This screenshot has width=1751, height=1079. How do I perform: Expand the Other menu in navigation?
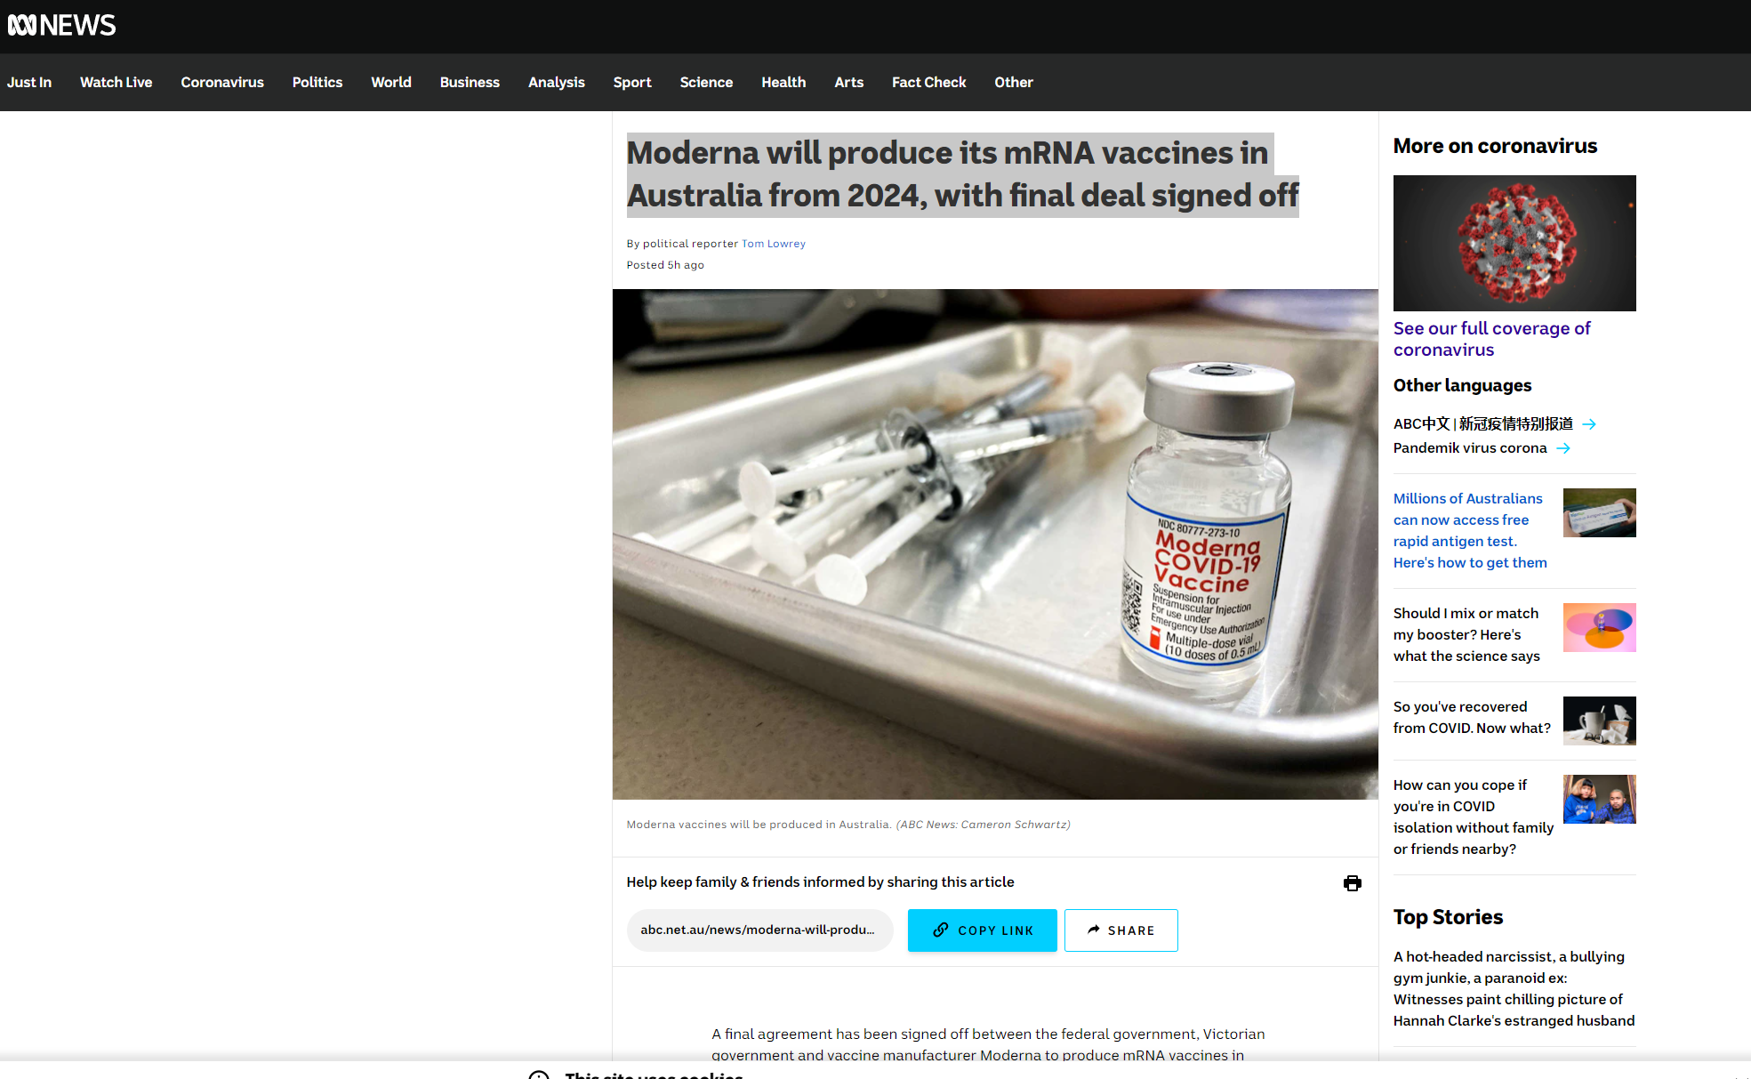tap(1014, 82)
